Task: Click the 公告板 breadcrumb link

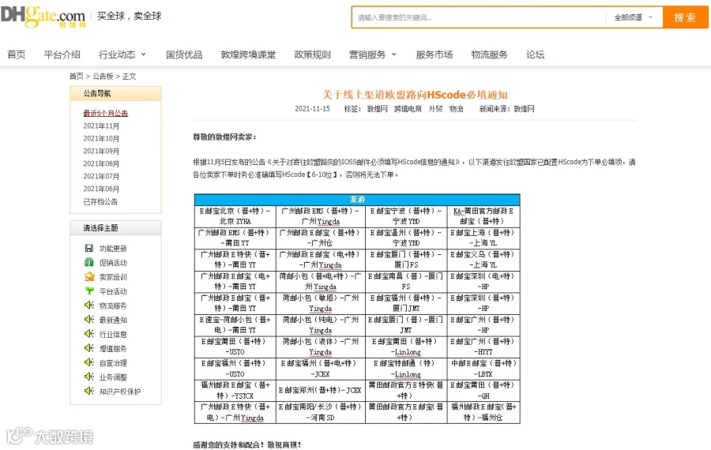Action: click(x=103, y=76)
